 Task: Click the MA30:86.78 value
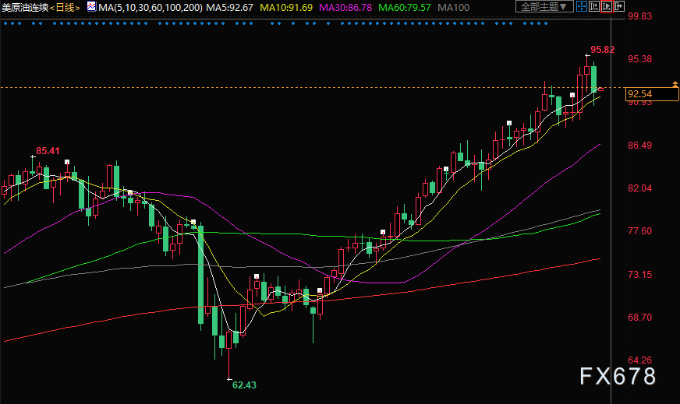345,7
